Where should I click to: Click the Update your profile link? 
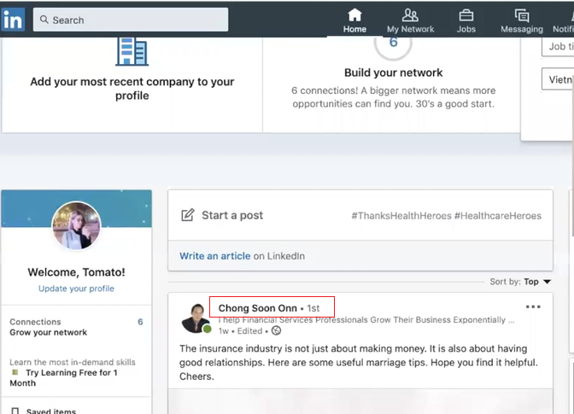pyautogui.click(x=76, y=289)
